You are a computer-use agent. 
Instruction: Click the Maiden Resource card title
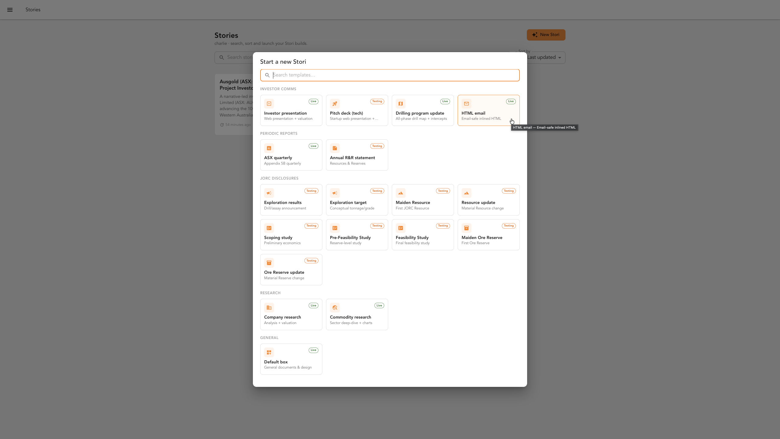click(413, 202)
